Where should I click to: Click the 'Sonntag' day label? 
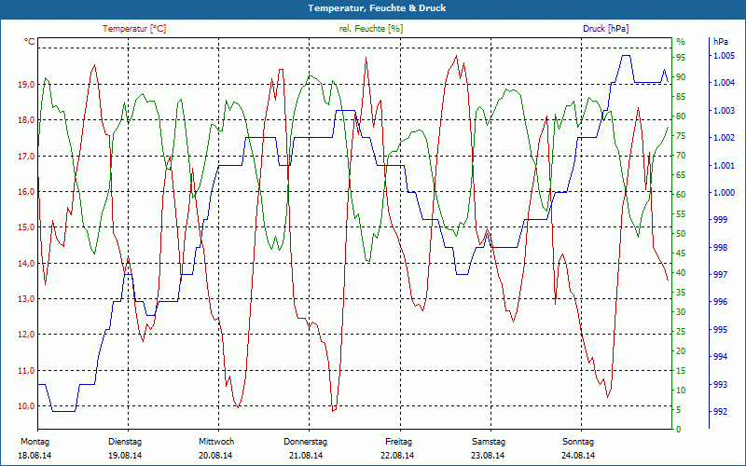578,442
